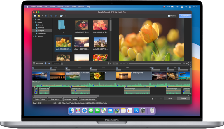Open PTE AV Studio Dock icon
Viewport: 224px width, 129px height.
[x=117, y=111]
